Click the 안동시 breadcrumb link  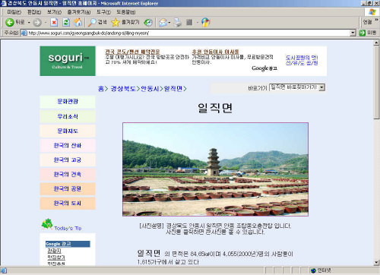click(150, 89)
